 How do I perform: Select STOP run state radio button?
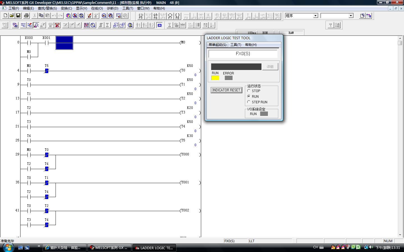point(249,91)
